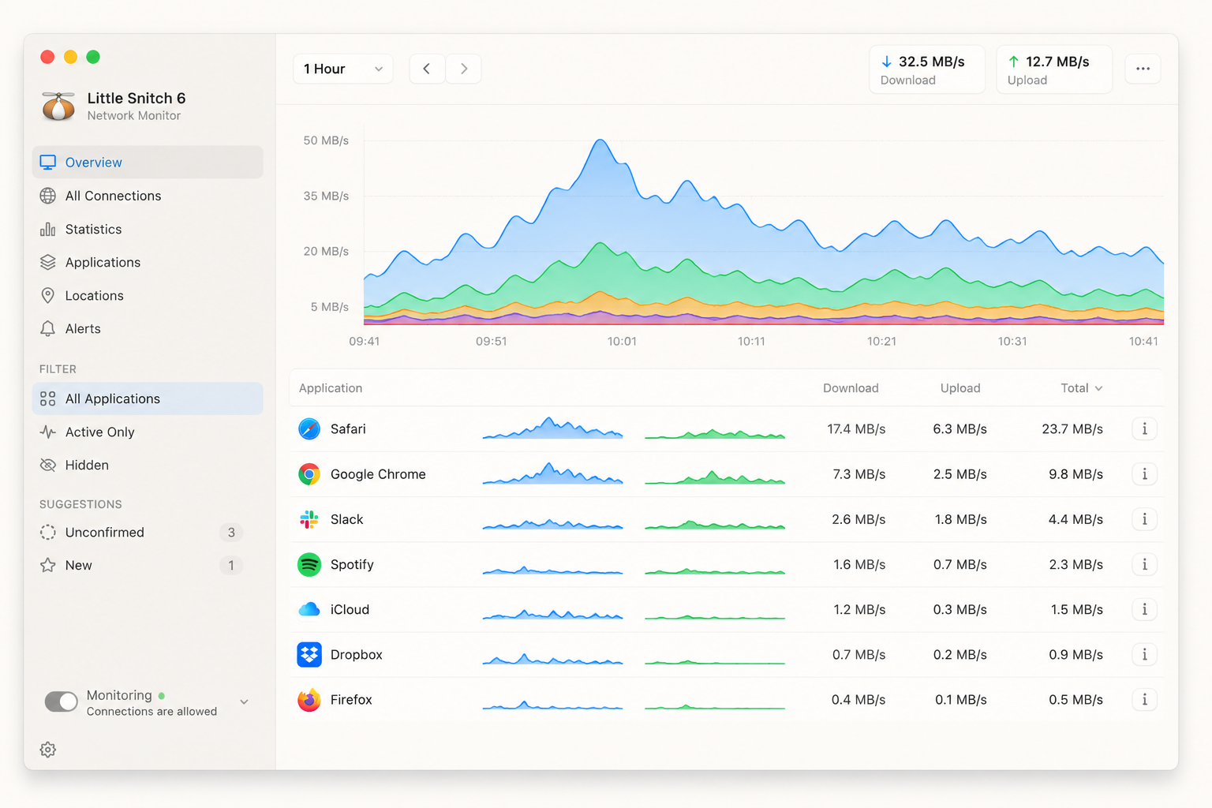Select Statistics in the sidebar

(148, 229)
